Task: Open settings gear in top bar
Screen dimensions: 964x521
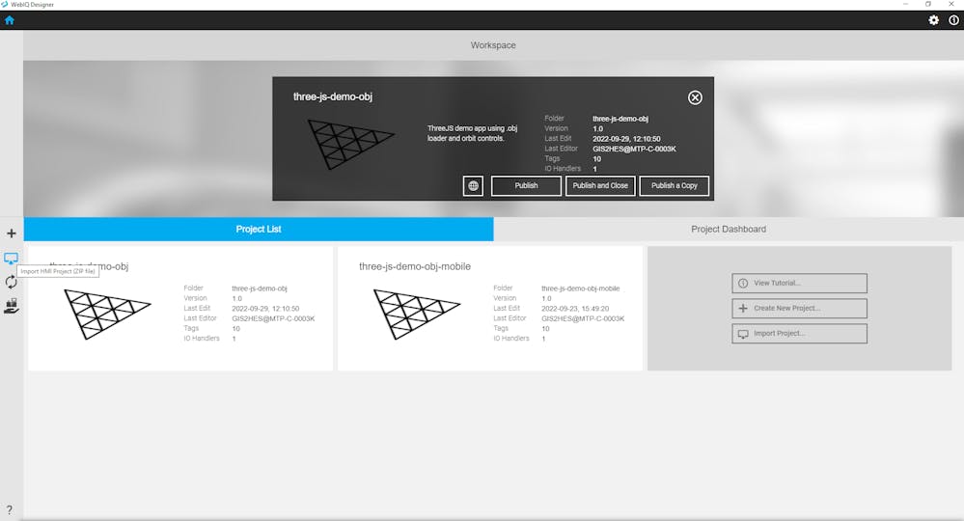Action: (933, 20)
